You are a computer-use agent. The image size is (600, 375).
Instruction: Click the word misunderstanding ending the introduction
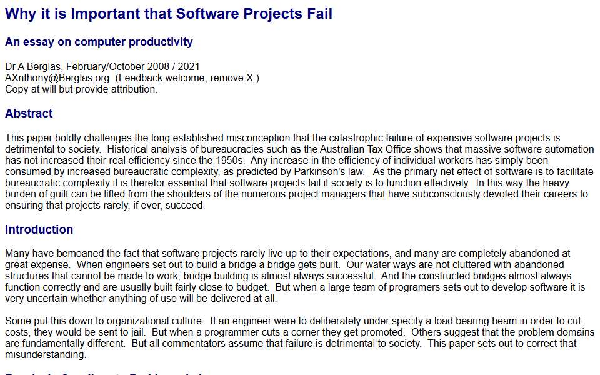pyautogui.click(x=46, y=355)
